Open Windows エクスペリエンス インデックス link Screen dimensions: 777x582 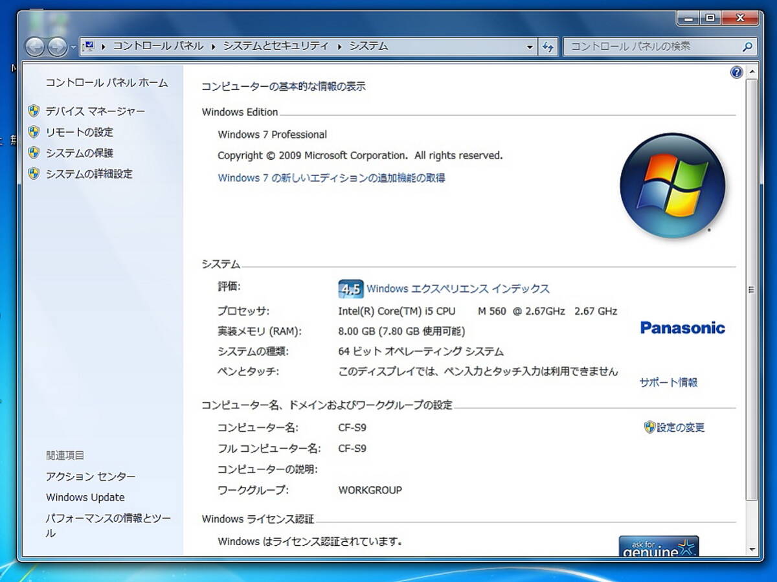point(458,289)
